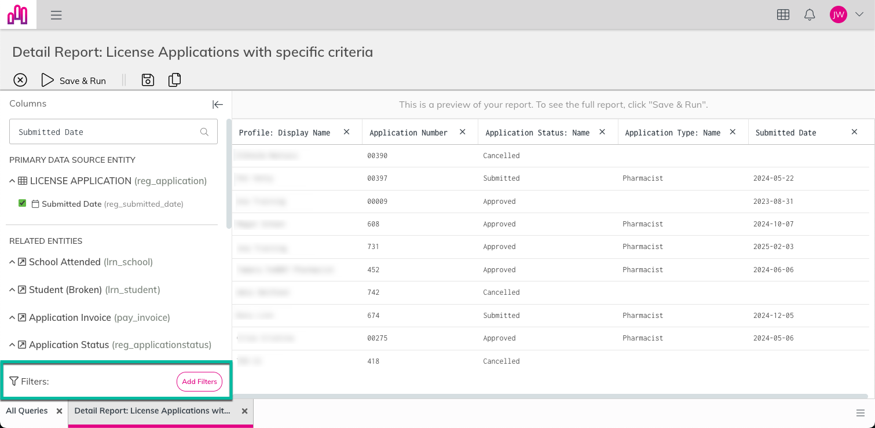Click application number 418
Viewport: 875px width, 428px height.
point(373,361)
